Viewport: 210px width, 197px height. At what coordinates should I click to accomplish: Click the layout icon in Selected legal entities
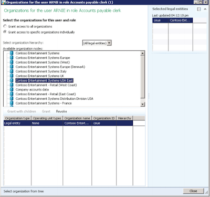pos(199,9)
